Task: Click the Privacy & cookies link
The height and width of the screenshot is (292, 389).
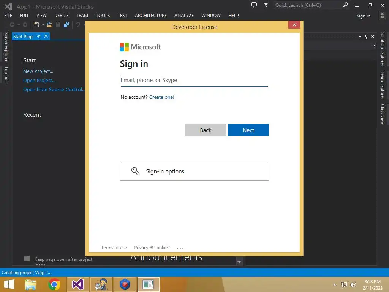Action: (152, 248)
